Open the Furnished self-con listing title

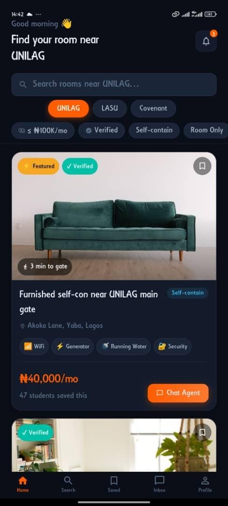point(88,302)
